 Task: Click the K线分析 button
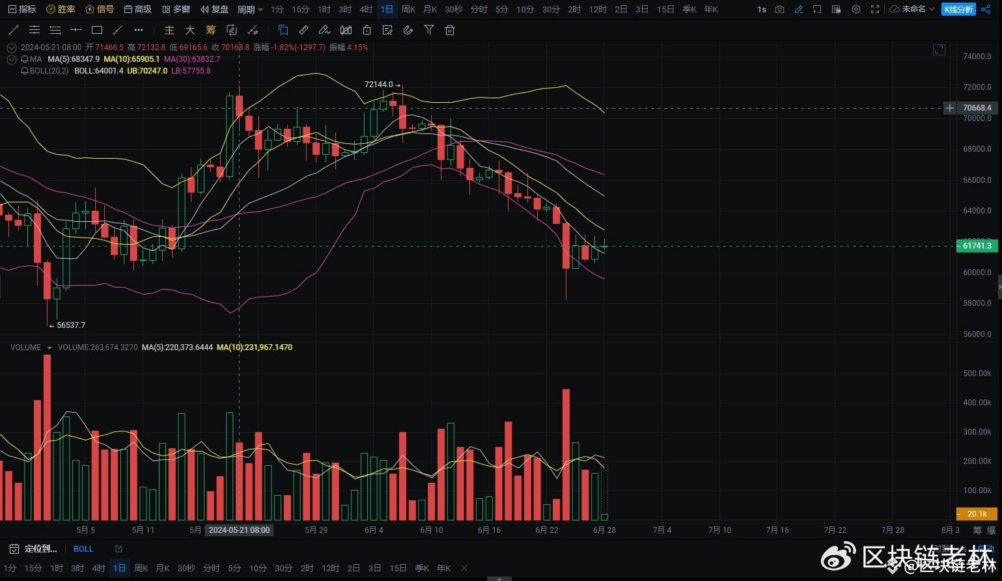[x=958, y=9]
